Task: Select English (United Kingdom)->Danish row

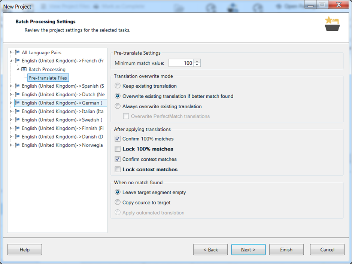Action: [63, 136]
